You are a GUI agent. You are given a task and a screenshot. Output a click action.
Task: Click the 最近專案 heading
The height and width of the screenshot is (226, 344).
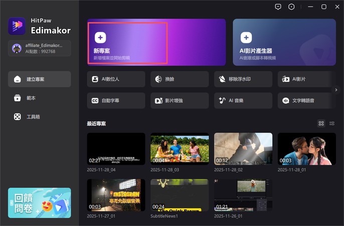click(96, 124)
